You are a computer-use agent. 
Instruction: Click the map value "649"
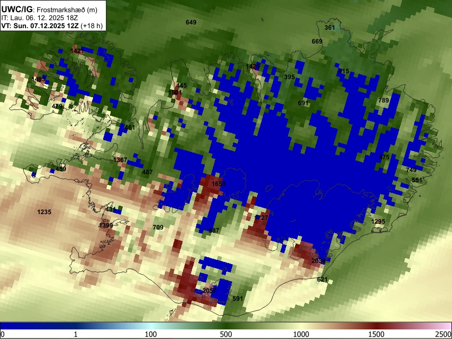click(x=191, y=22)
